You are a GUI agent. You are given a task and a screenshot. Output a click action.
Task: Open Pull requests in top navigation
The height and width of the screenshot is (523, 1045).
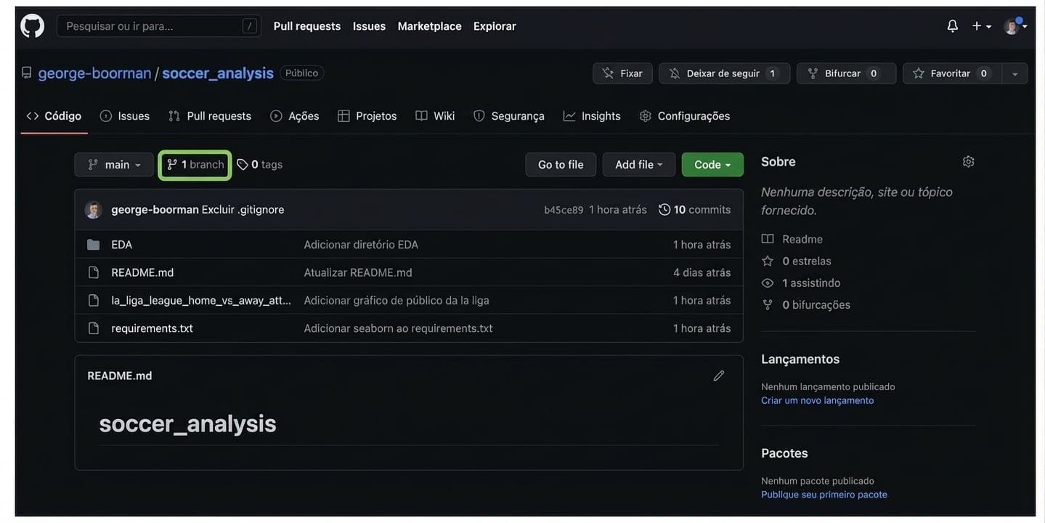pyautogui.click(x=306, y=26)
